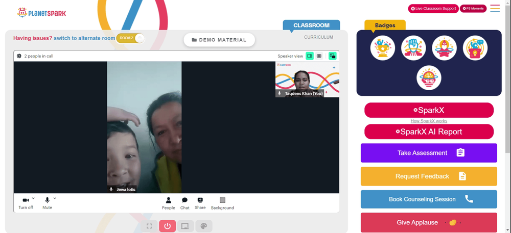This screenshot has width=511, height=233.
Task: Click the '2 people in call' text
Action: (39, 56)
